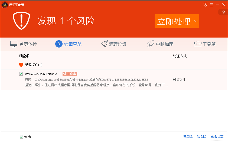Toggle the 全选 select-all checkbox
The width and height of the screenshot is (228, 141).
(x=21, y=137)
